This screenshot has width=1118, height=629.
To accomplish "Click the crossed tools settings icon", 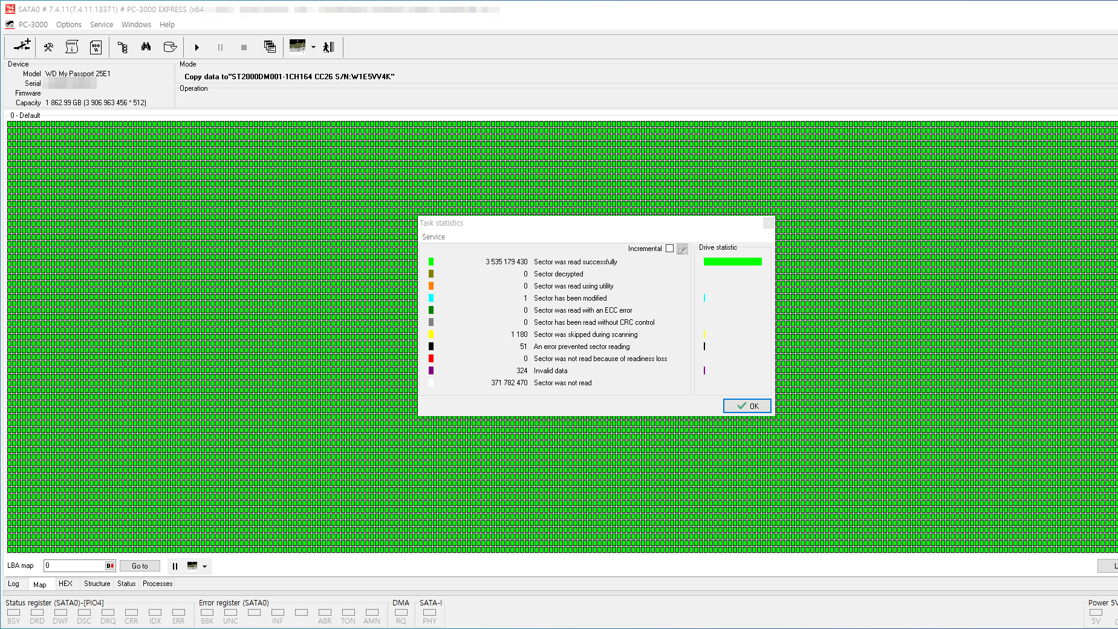I will [x=48, y=47].
